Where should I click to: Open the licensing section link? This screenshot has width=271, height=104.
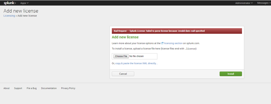(x=173, y=43)
